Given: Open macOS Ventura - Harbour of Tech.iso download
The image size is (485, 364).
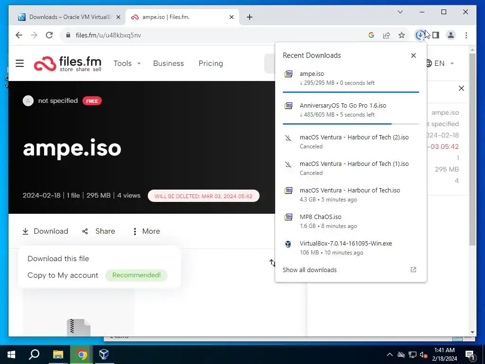Looking at the screenshot, I should 351,195.
